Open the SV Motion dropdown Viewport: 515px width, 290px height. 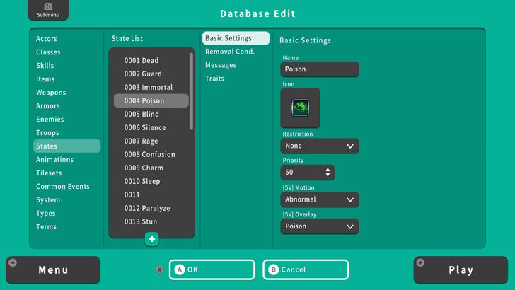tap(320, 199)
